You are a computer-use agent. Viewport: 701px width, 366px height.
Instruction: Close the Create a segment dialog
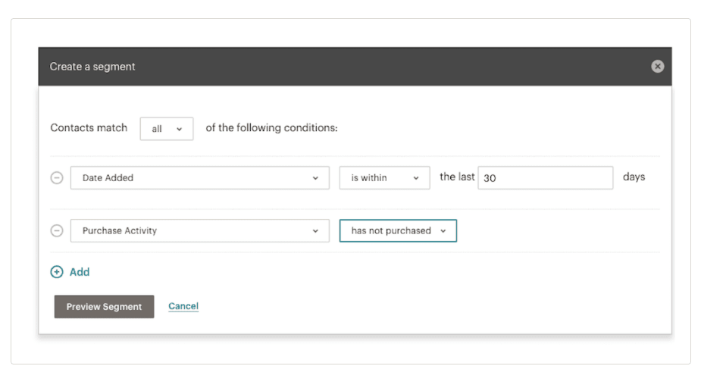657,67
